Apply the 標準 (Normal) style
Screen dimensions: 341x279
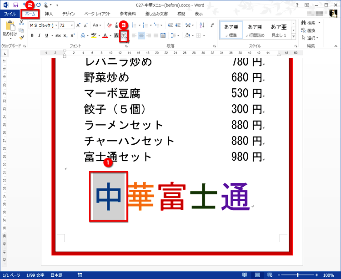click(x=231, y=30)
